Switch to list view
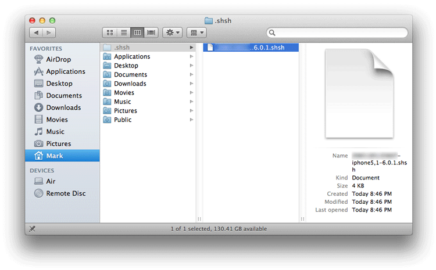This screenshot has height=270, width=436. [123, 33]
